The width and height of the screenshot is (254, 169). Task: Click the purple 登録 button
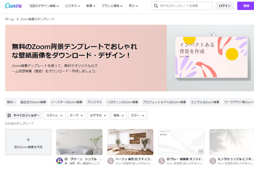[x=246, y=6]
